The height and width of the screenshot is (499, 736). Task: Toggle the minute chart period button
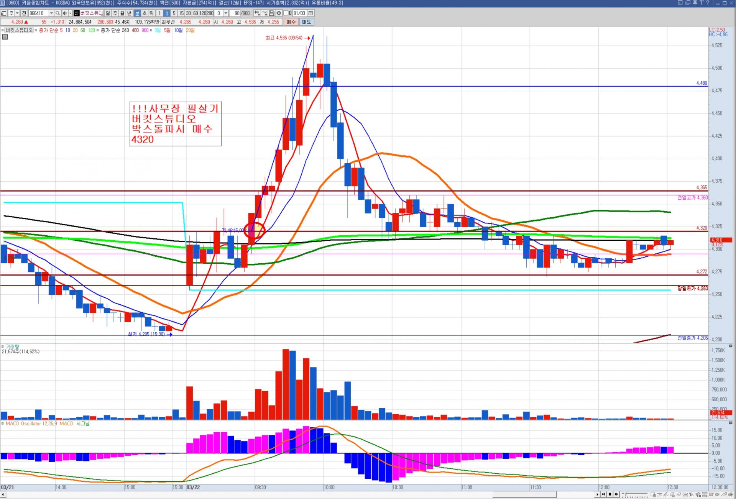[137, 13]
